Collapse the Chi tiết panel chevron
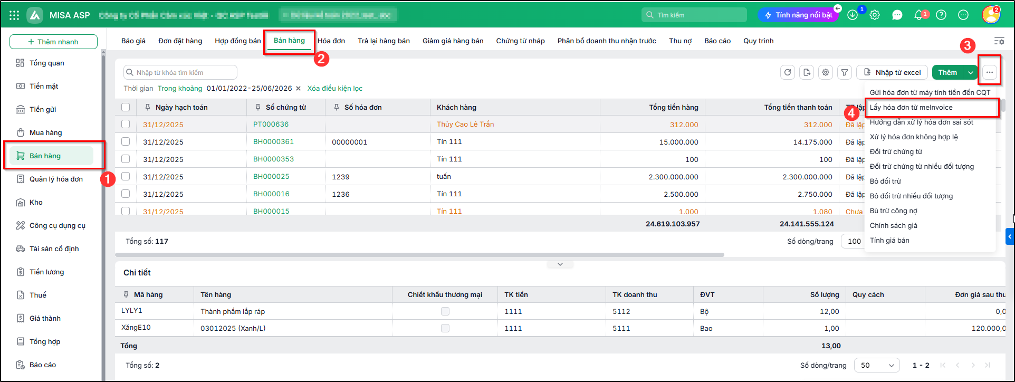 pos(560,264)
